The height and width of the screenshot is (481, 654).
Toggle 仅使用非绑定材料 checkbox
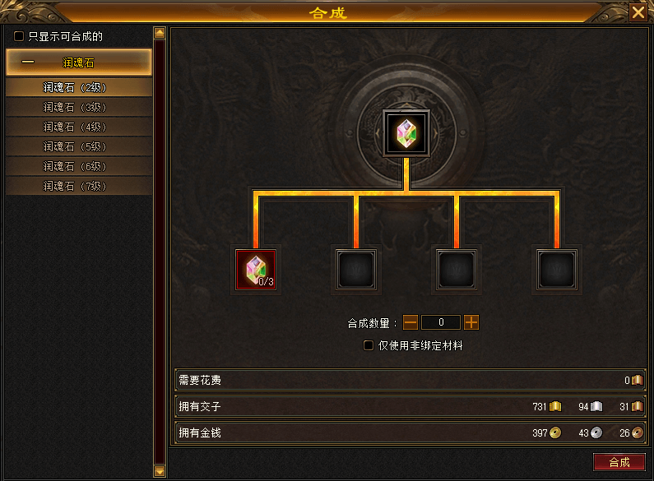click(369, 345)
